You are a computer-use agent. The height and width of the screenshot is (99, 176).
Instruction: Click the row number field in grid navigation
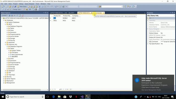click(56, 89)
